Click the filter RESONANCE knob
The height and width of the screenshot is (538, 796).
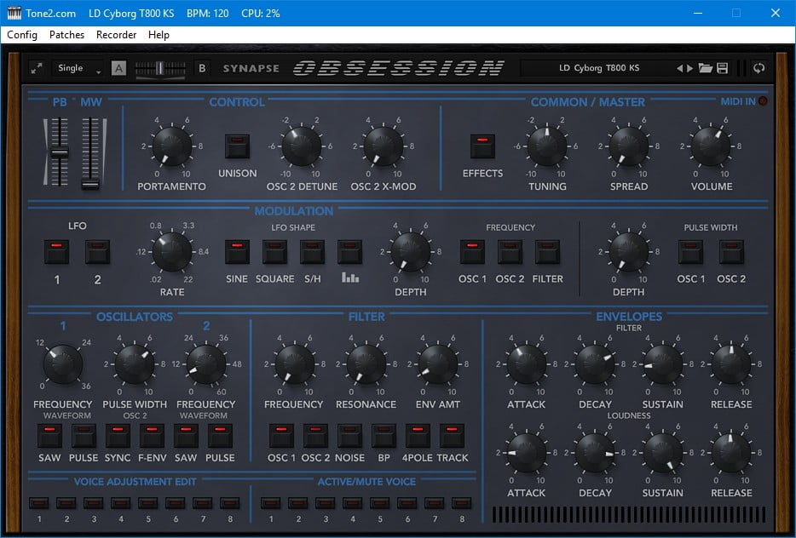(x=366, y=364)
